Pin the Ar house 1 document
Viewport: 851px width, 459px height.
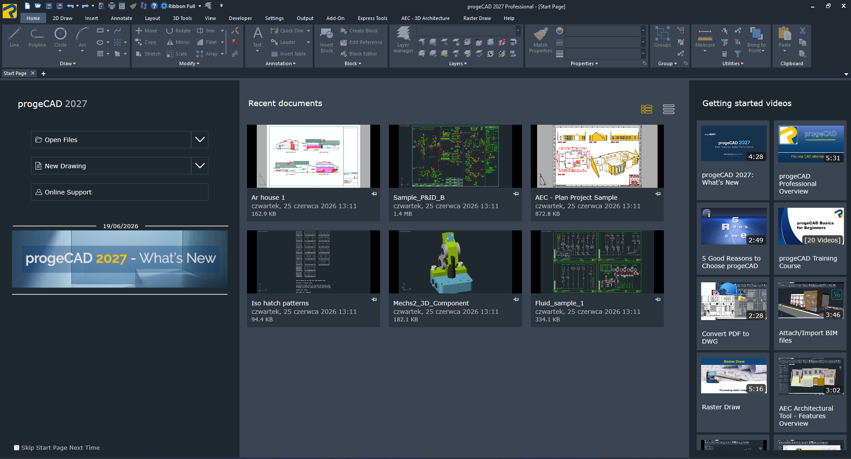(374, 194)
